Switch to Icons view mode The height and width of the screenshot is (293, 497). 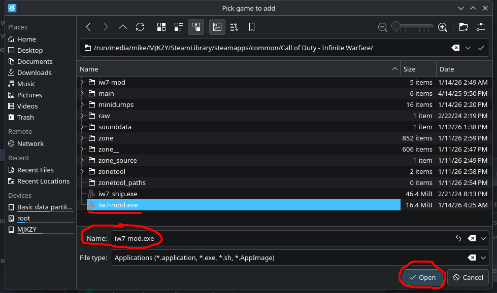point(161,27)
